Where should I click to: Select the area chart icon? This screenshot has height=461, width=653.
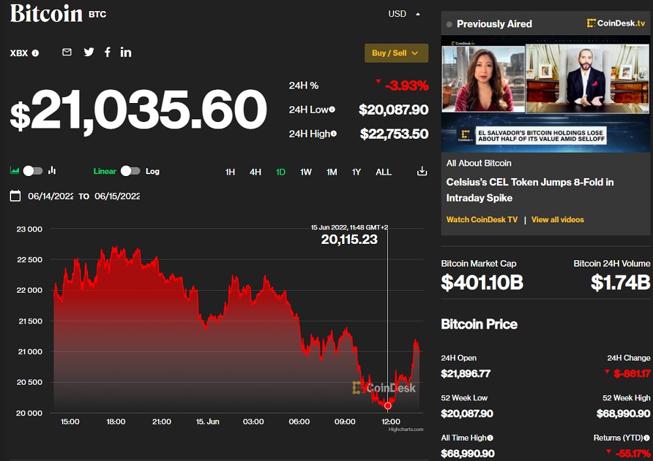tap(14, 170)
